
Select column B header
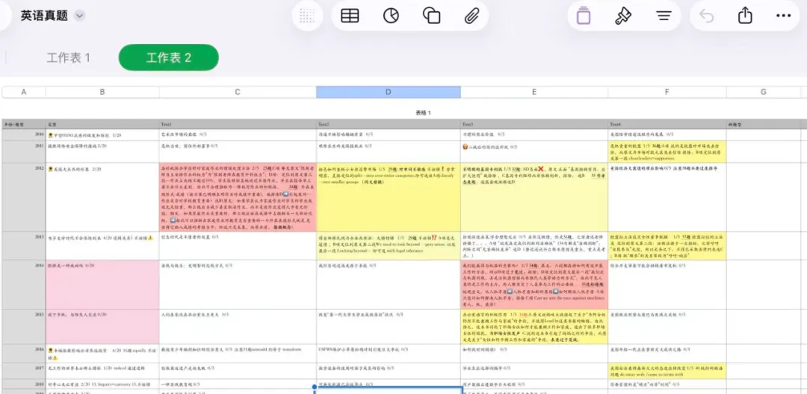102,92
